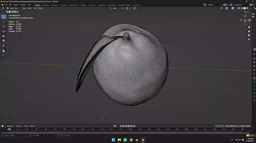Viewport: 256px width, 143px height.
Task: Toggle viewport gizmo display
Action: point(226,8)
